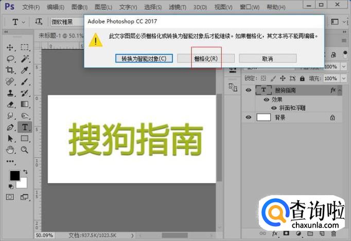Toggle lock image pixels brush icon
Image resolution: width=351 pixels, height=241 pixels.
tap(273, 78)
